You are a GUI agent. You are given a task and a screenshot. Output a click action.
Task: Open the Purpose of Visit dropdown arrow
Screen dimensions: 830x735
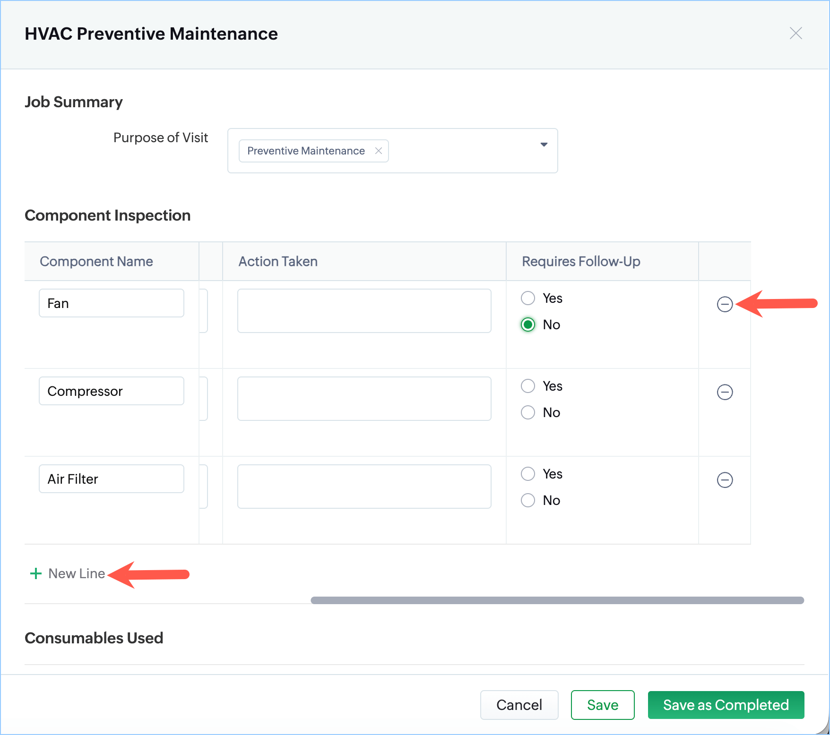[x=544, y=145]
